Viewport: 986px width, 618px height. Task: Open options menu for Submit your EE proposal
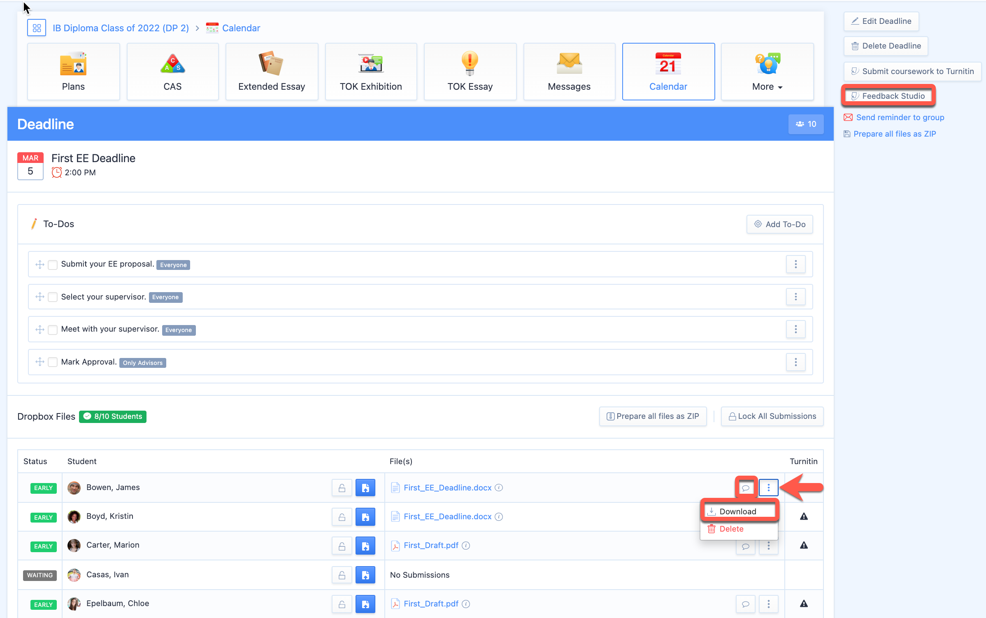tap(796, 264)
